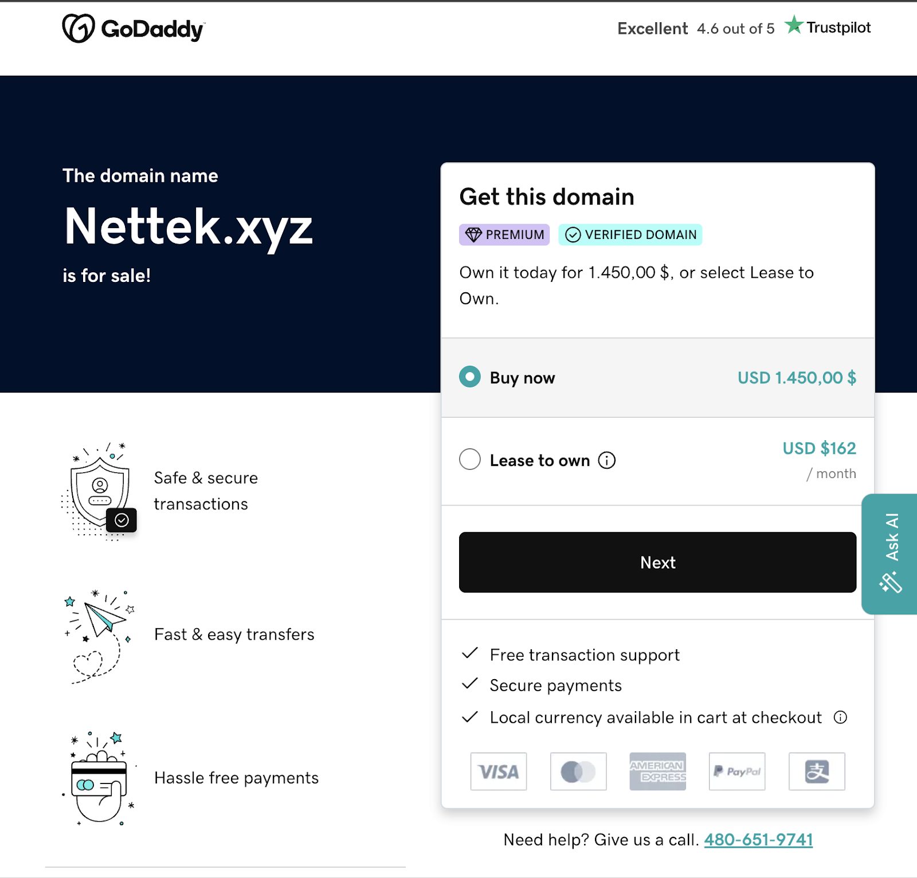The height and width of the screenshot is (878, 917).
Task: Click the Alipay payment icon
Action: (817, 772)
